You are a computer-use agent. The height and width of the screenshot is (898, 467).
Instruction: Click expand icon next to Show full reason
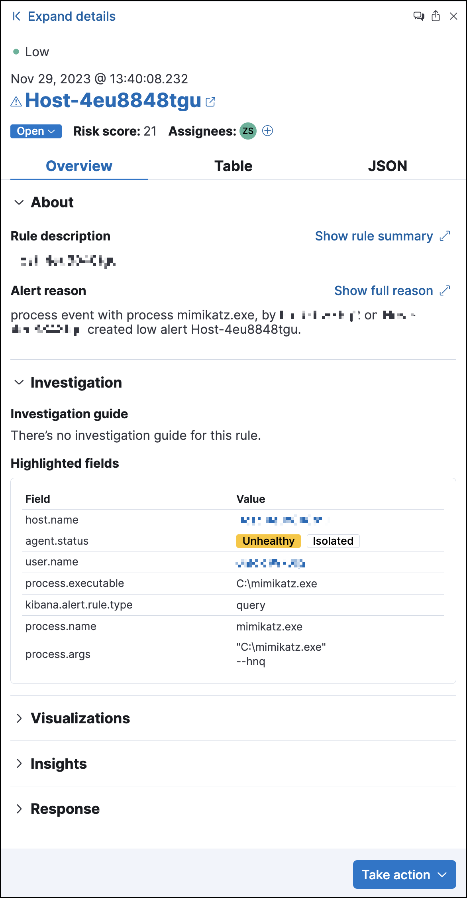[x=445, y=291]
